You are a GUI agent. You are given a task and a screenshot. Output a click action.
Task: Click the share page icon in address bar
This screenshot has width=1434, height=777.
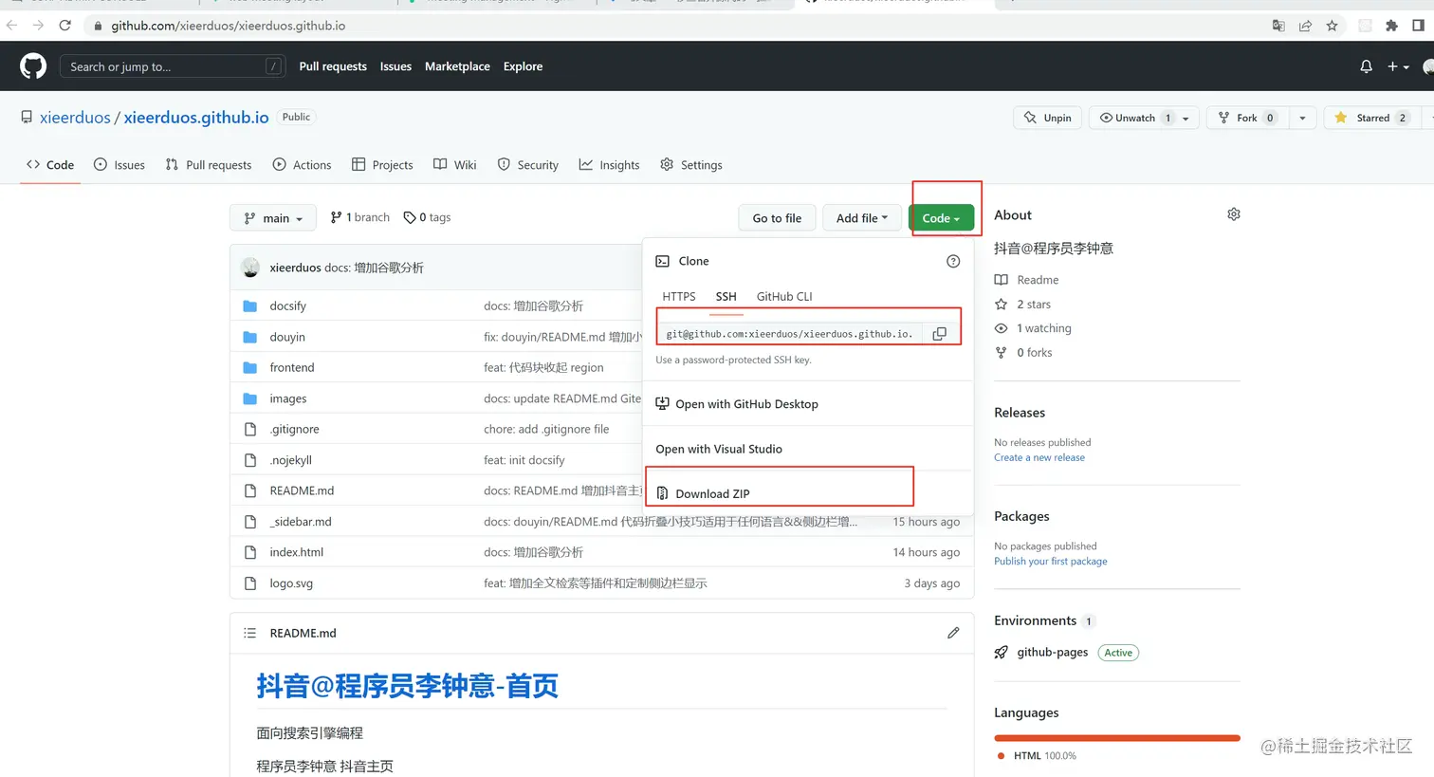[1305, 26]
